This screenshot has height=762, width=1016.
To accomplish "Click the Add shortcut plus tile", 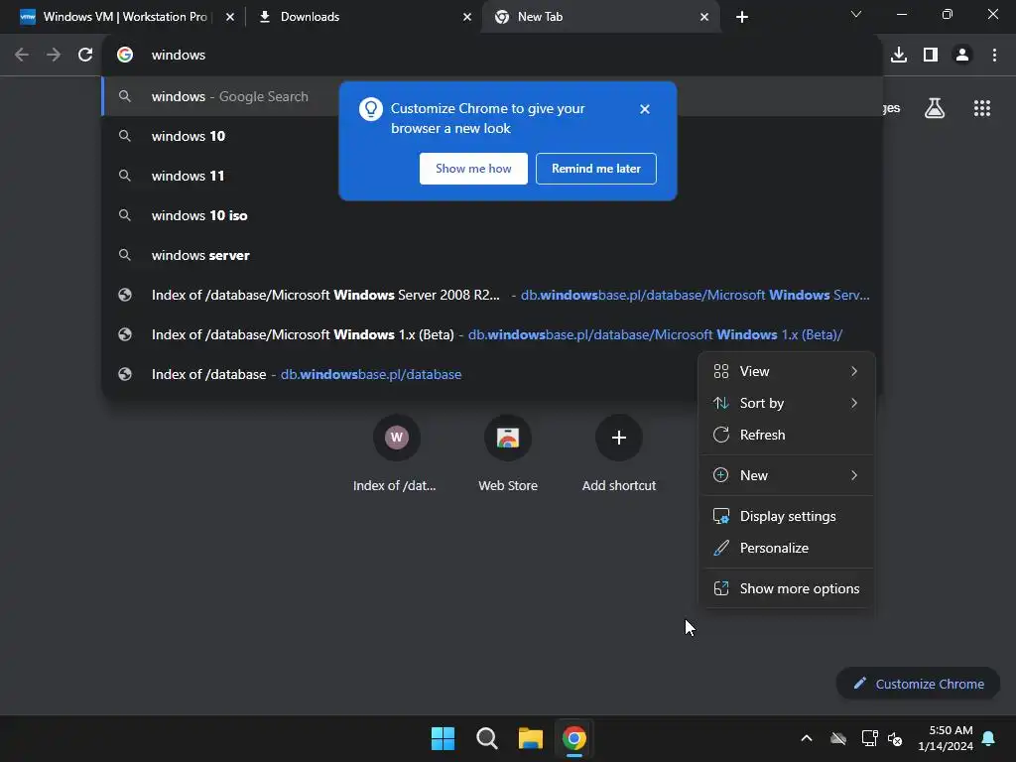I will click(619, 453).
